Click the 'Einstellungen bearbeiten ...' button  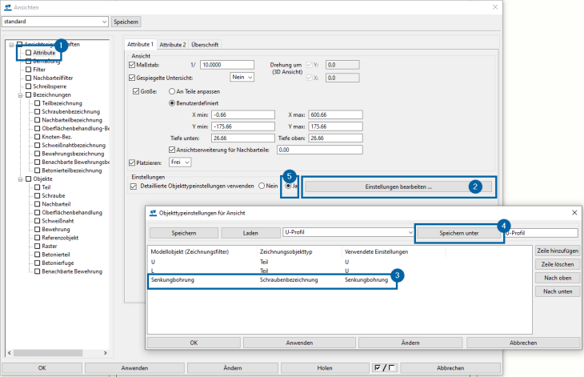point(398,186)
